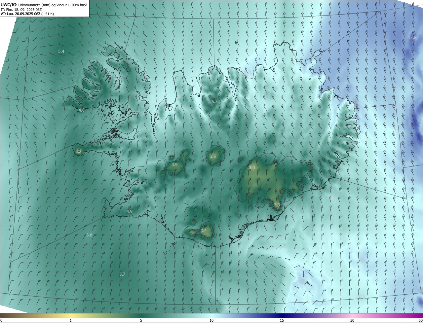Screen dimensions: 423x323
Task: Click the 5.4 value label
Action: [61, 51]
